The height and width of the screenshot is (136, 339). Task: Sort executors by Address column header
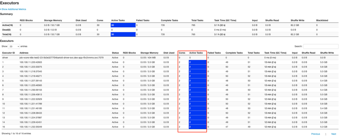pyautogui.click(x=24, y=53)
